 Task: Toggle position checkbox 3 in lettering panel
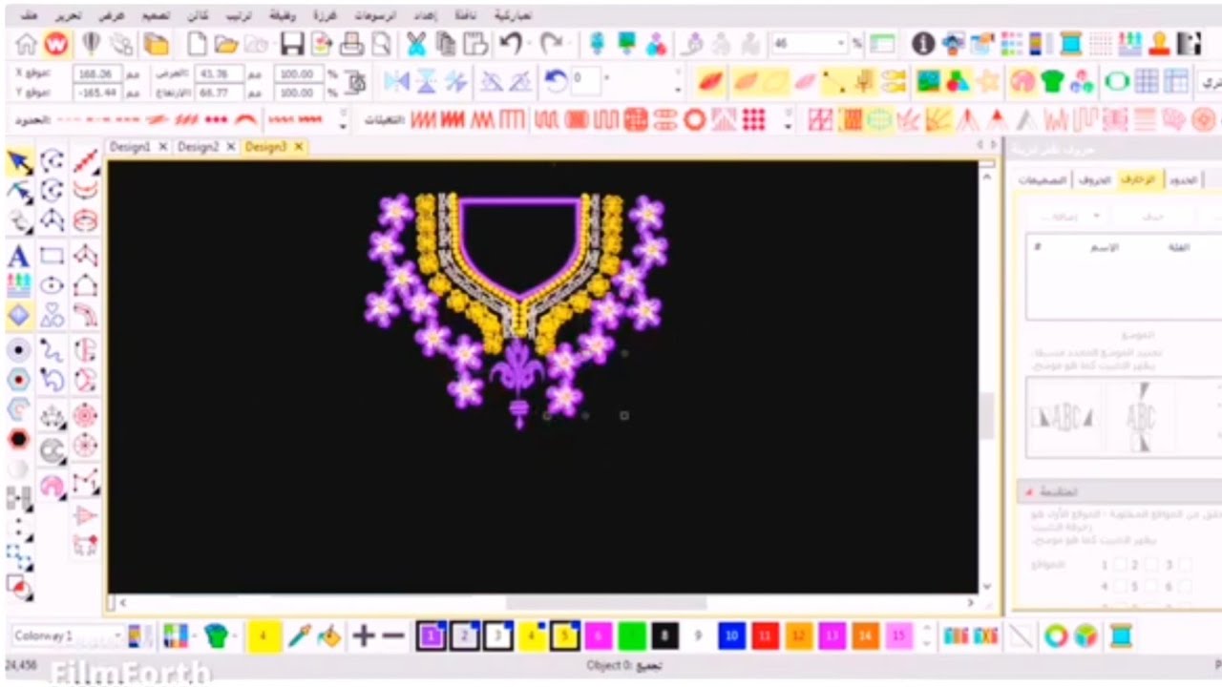pos(1184,565)
